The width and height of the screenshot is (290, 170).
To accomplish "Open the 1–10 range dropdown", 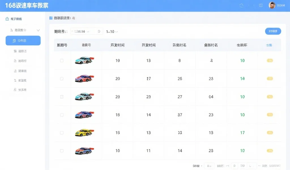I will click(112, 31).
